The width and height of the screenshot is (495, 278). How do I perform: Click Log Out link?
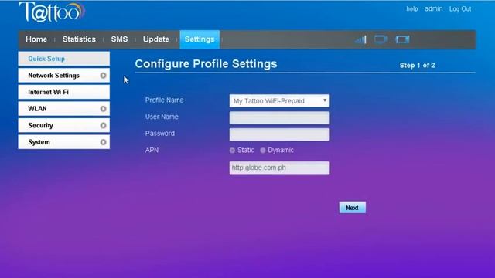(460, 8)
